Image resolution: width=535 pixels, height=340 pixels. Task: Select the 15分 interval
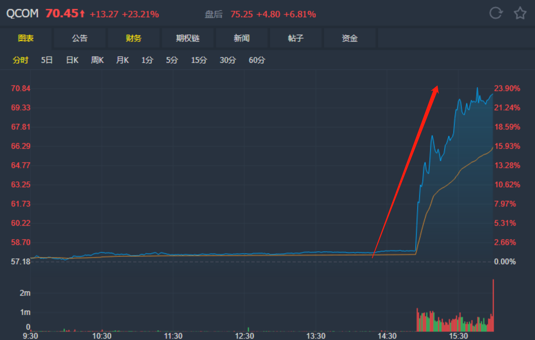(x=199, y=60)
